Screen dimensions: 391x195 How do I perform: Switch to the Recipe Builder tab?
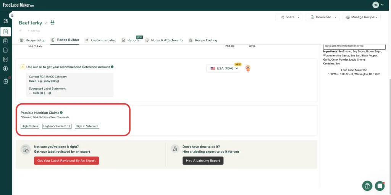point(65,40)
